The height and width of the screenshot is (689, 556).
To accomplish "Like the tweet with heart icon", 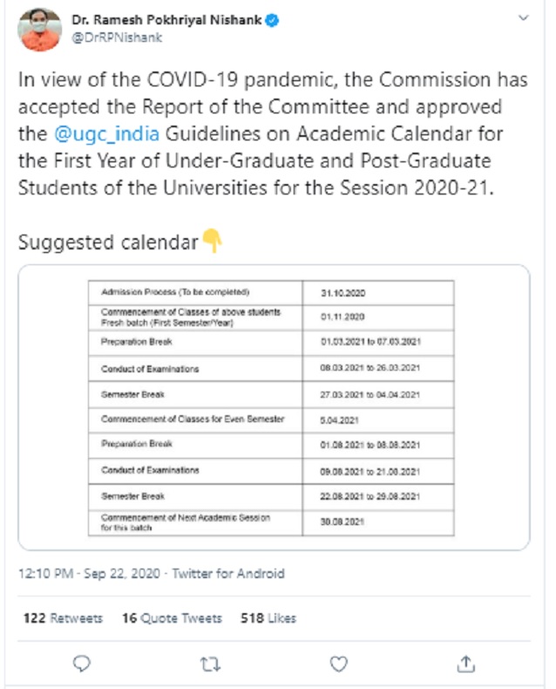I will pyautogui.click(x=338, y=664).
